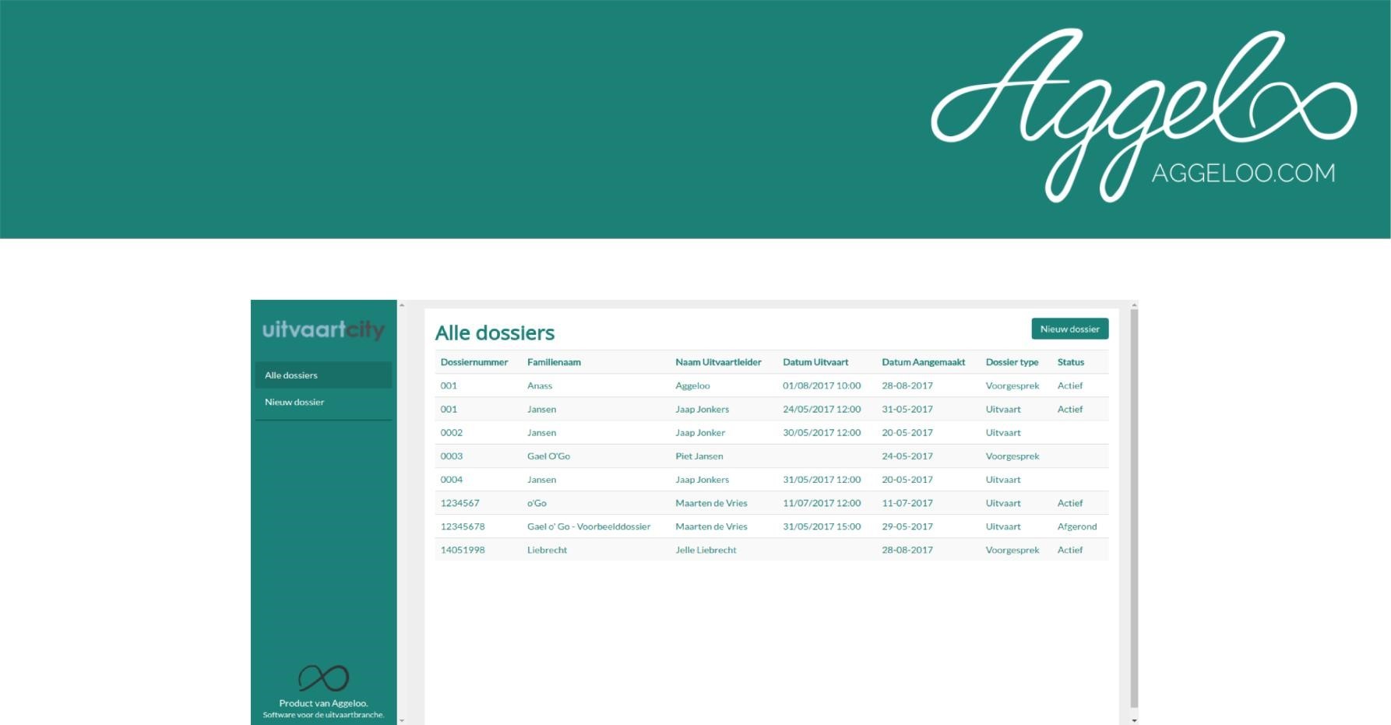This screenshot has height=725, width=1391.
Task: Sort by Status column header
Action: tap(1070, 362)
